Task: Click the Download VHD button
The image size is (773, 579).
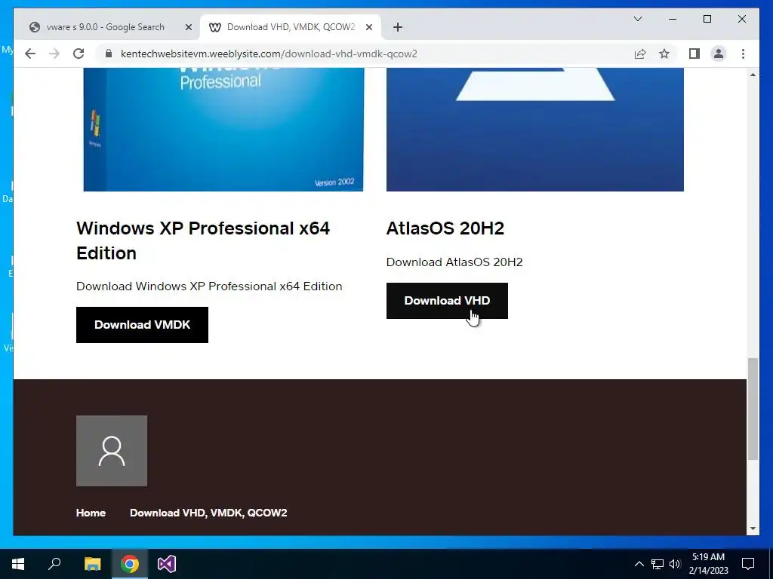Action: pos(447,301)
